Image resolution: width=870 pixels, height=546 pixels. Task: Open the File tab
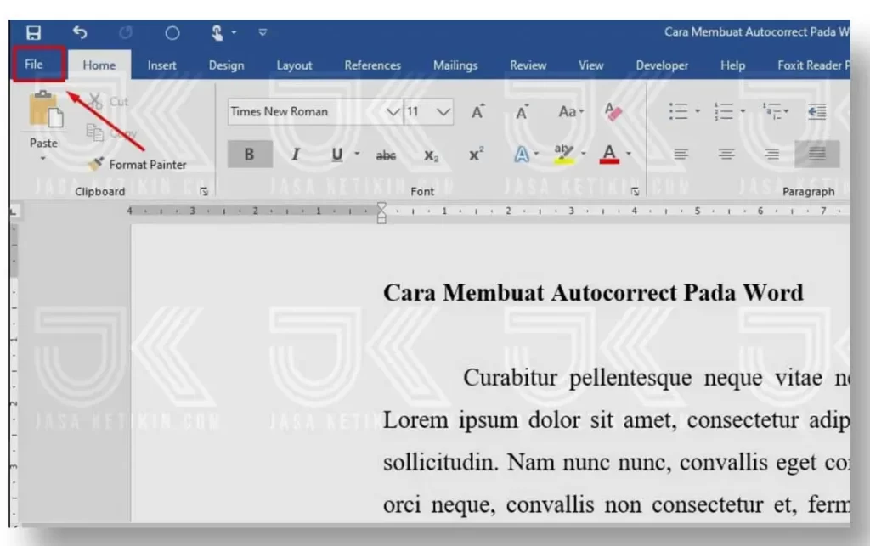pyautogui.click(x=34, y=65)
